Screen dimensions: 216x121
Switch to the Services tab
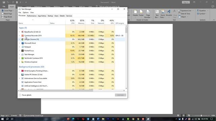(x=69, y=16)
